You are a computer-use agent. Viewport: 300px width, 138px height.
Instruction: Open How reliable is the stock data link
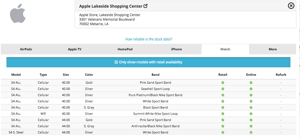(148, 39)
